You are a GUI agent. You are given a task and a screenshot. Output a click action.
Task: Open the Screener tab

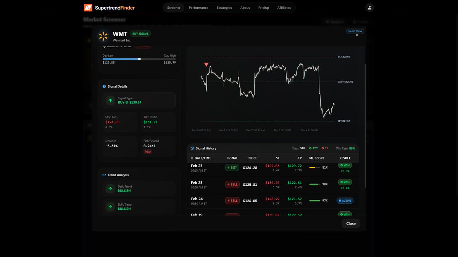[174, 8]
